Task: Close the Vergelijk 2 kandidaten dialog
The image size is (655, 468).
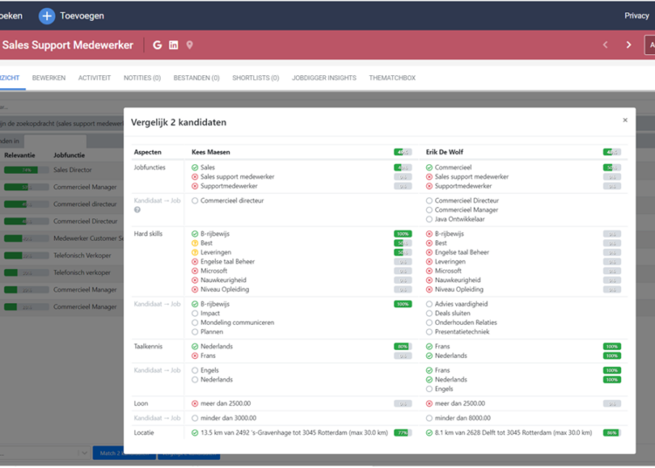Action: 624,120
